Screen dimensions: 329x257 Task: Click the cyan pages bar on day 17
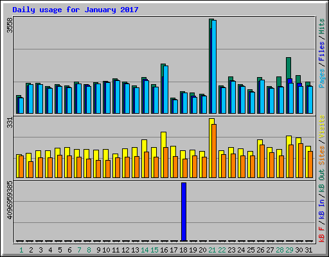point(175,107)
